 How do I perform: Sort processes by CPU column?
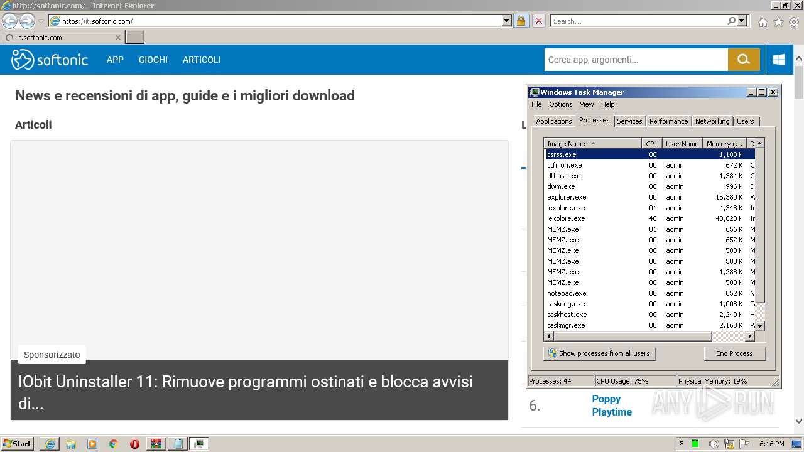(652, 144)
